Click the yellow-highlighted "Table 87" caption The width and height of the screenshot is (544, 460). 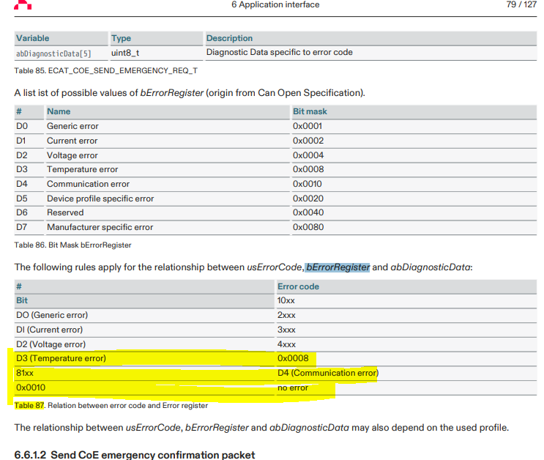(x=29, y=405)
